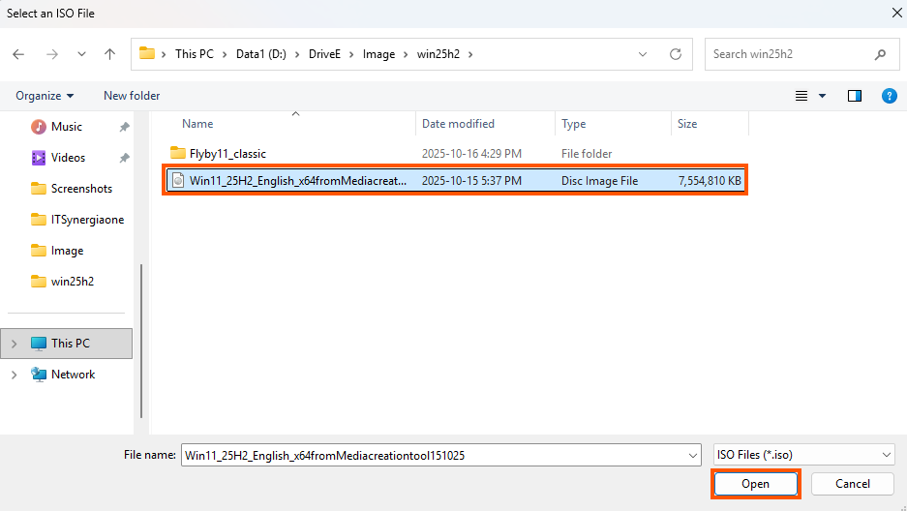Image resolution: width=907 pixels, height=511 pixels.
Task: Expand chevron after win25h2 in path
Action: [470, 54]
